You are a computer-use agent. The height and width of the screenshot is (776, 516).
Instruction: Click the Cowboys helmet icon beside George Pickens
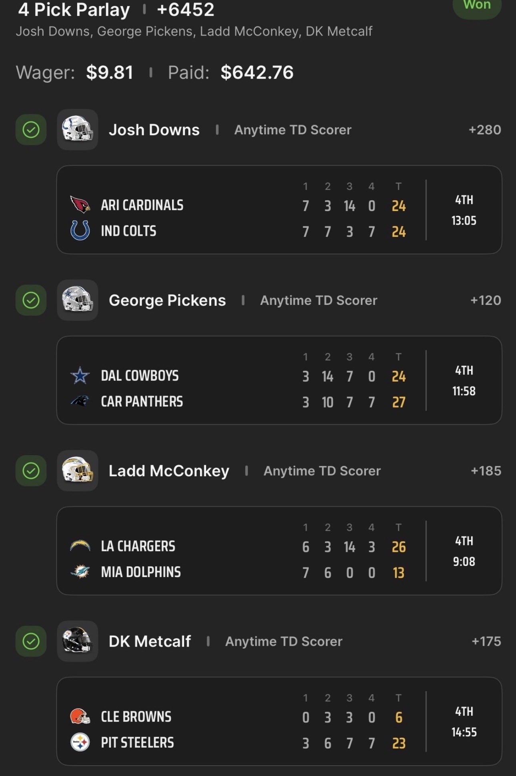pyautogui.click(x=78, y=300)
